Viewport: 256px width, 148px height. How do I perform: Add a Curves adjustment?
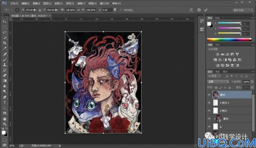(227, 54)
